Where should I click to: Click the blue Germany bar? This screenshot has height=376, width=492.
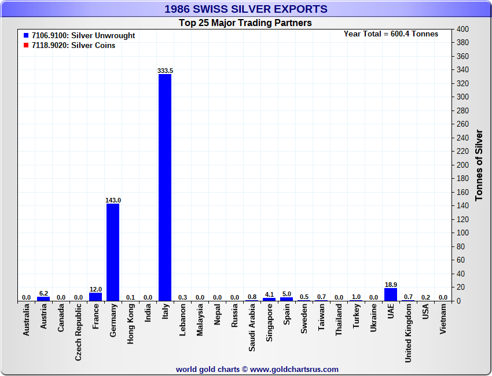pyautogui.click(x=113, y=252)
